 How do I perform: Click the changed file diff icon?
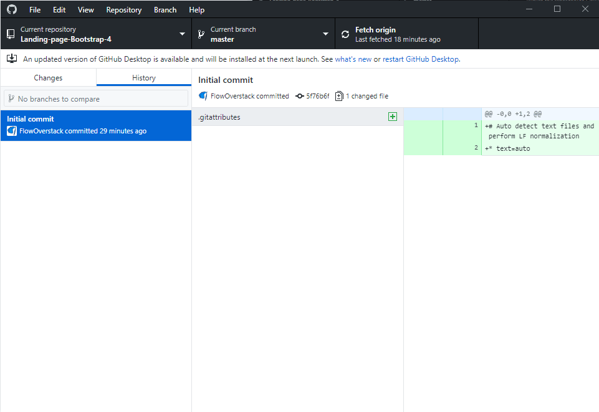coord(339,96)
